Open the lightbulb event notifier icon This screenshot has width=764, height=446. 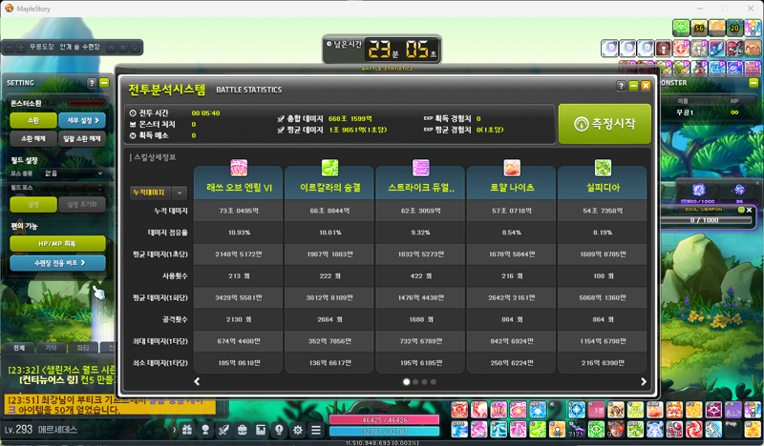tap(279, 430)
